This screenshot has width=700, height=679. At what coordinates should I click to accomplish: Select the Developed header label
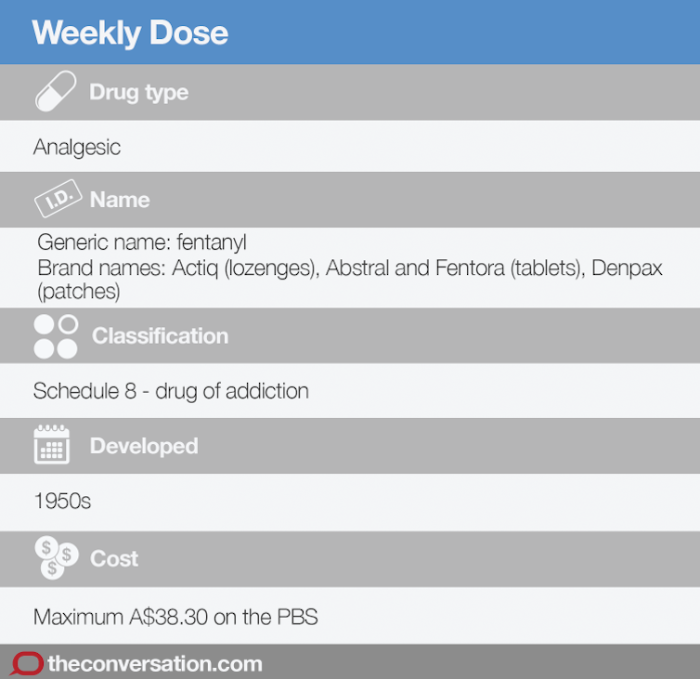coord(144,446)
